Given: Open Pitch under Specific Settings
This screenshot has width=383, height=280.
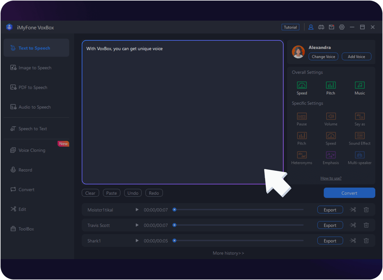Looking at the screenshot, I should point(302,139).
